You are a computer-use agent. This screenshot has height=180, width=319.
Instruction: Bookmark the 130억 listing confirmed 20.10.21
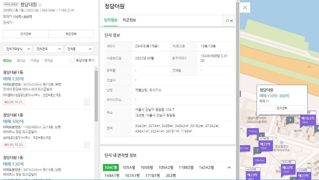click(87, 102)
